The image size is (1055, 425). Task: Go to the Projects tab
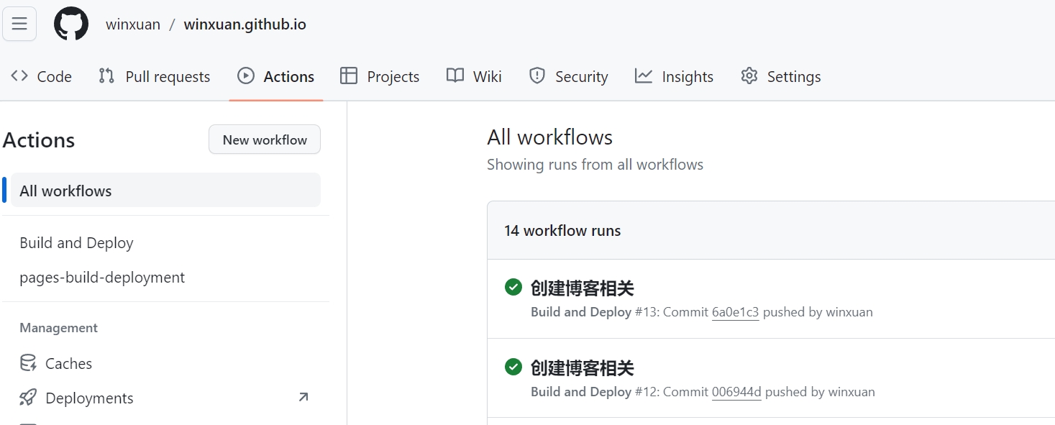(380, 76)
